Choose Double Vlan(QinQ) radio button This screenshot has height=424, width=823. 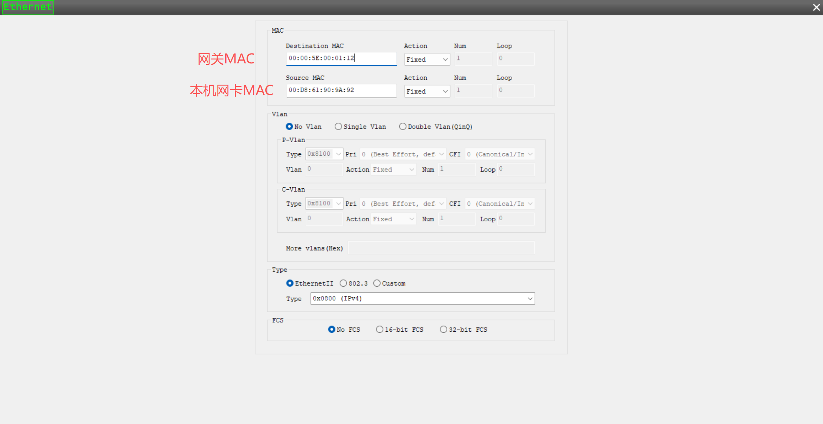[403, 126]
